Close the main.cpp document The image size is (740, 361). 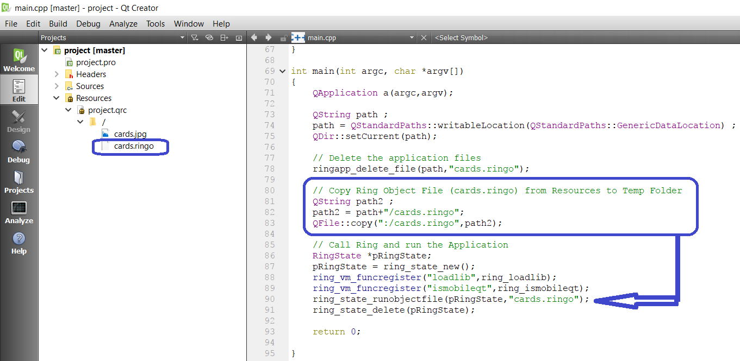click(x=424, y=38)
